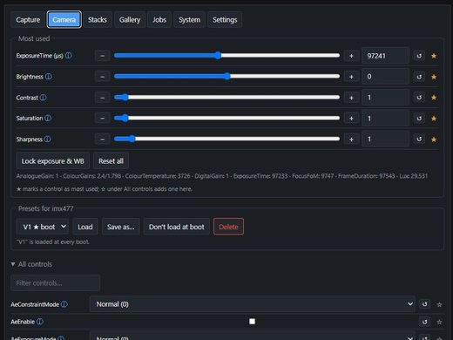Click the Filter controls search field
The width and height of the screenshot is (453, 340).
[x=56, y=283]
